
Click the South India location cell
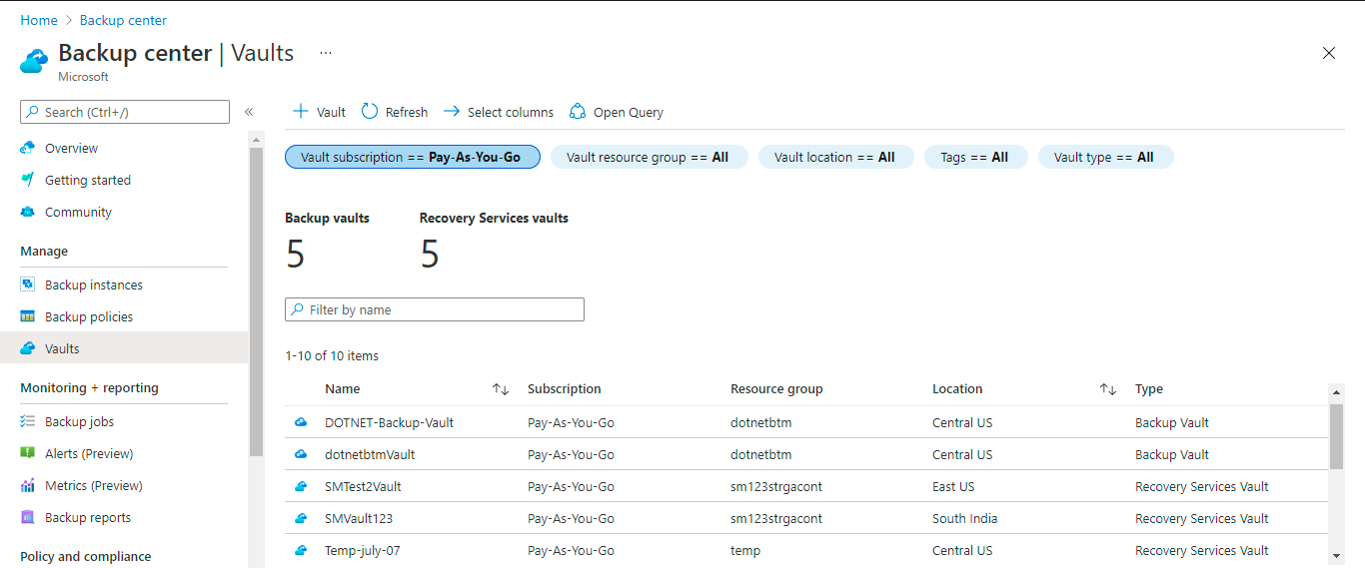pyautogui.click(x=964, y=518)
